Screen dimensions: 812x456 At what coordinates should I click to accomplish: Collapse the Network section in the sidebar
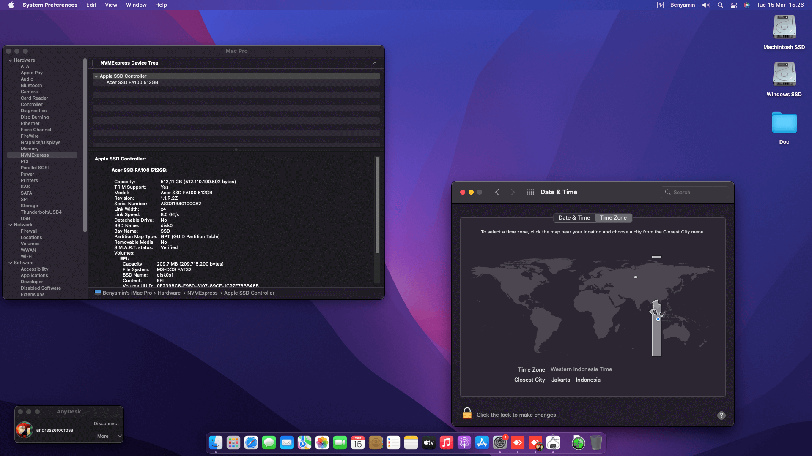[x=11, y=225]
